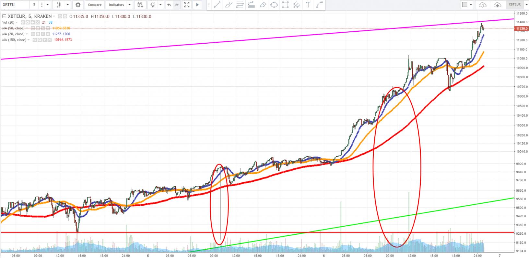529x258 pixels.
Task: Expand the Indicators dropdown arrow
Action: [x=130, y=5]
